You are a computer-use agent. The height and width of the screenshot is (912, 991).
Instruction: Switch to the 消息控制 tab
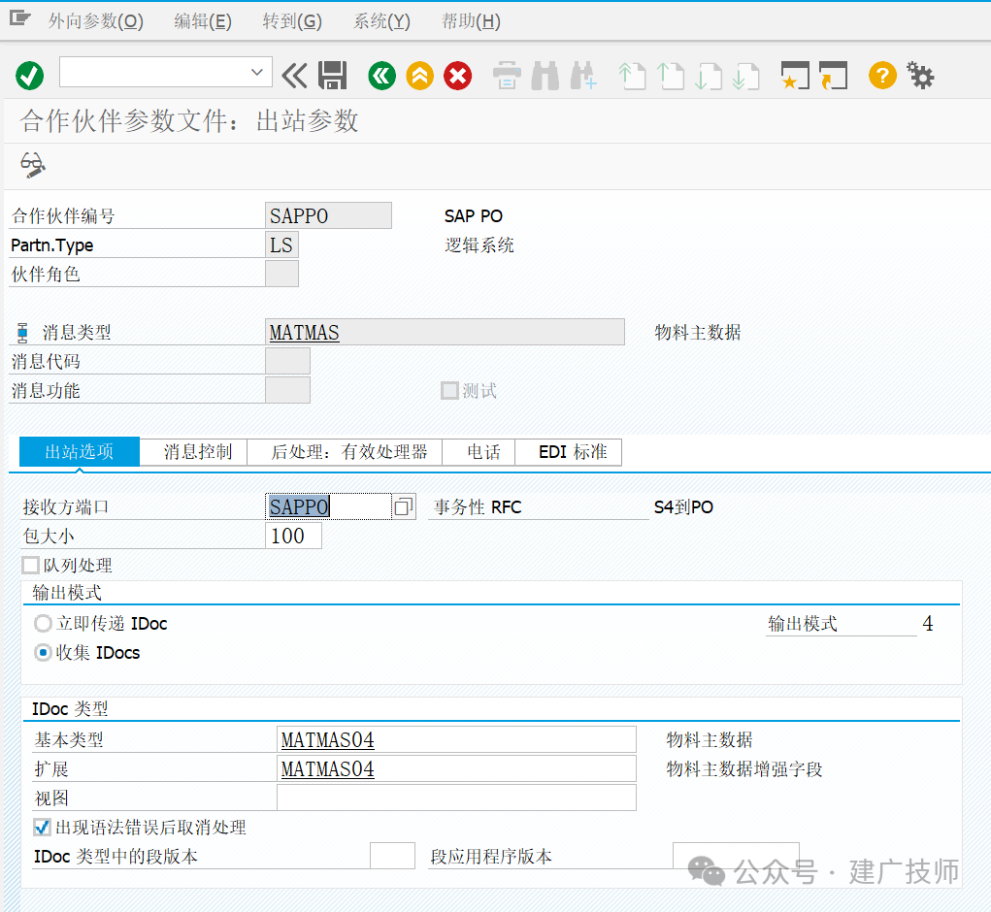(193, 451)
